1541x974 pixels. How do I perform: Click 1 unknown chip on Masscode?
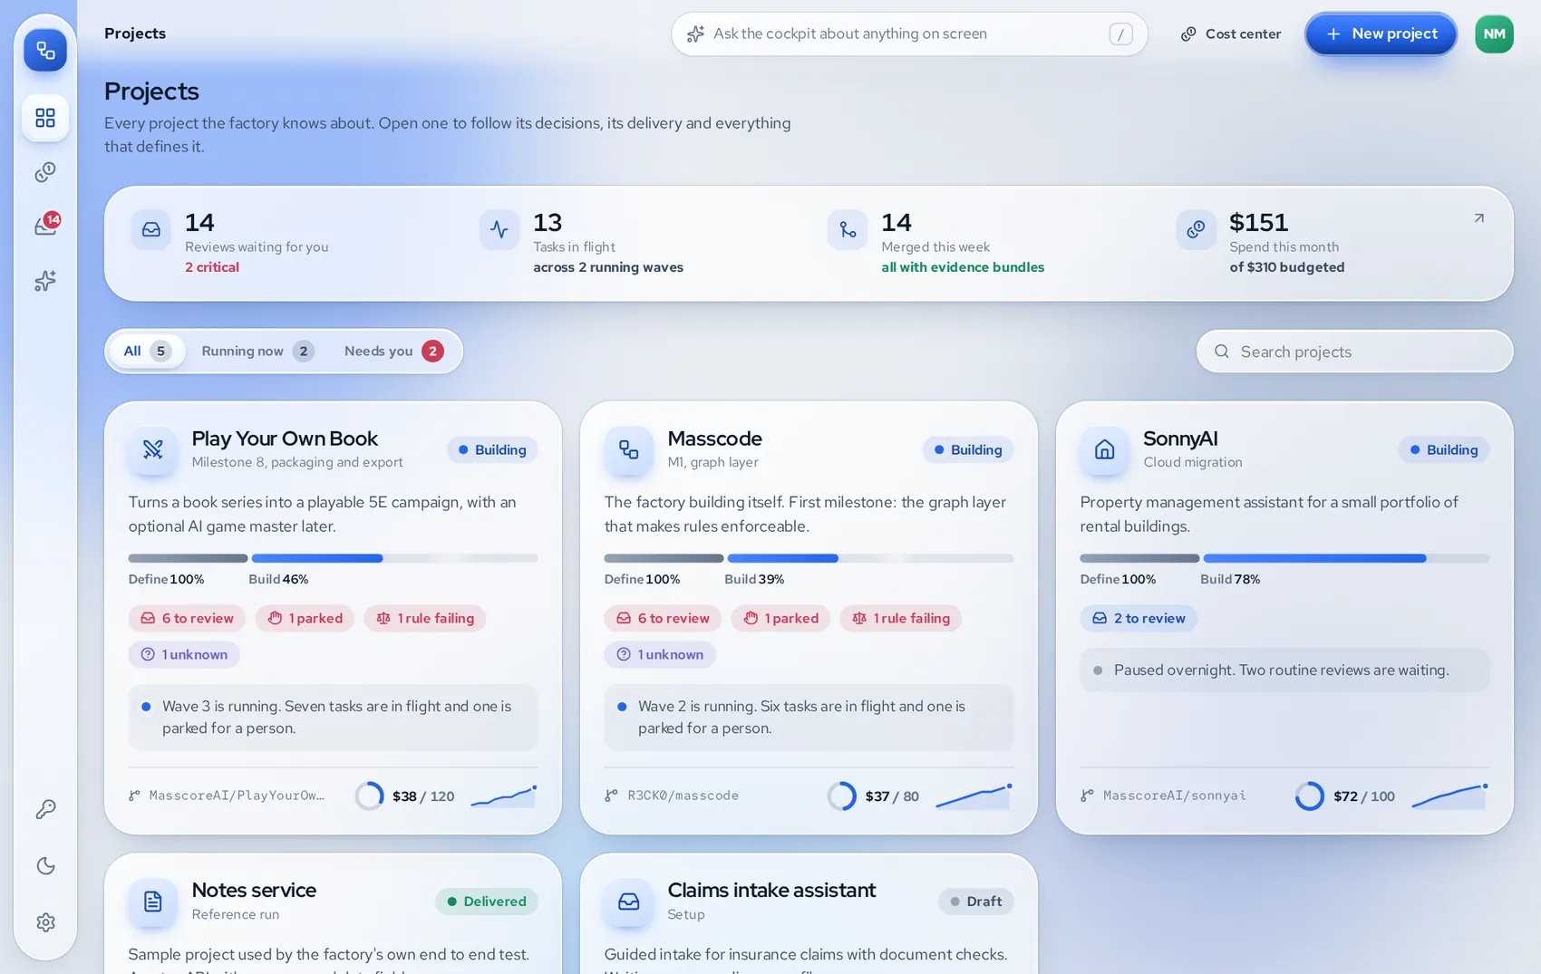[660, 655]
